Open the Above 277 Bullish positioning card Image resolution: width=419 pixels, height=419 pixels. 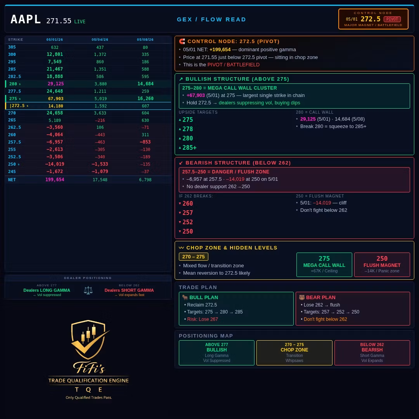tap(216, 352)
